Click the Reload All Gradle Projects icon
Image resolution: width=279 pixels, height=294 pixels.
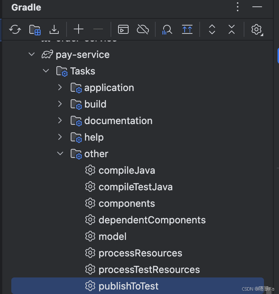pyautogui.click(x=15, y=29)
